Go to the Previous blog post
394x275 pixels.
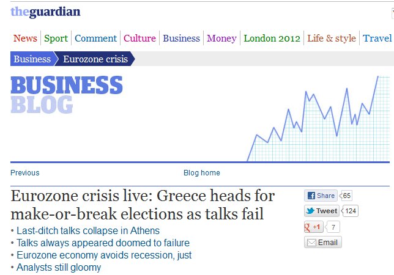click(25, 173)
